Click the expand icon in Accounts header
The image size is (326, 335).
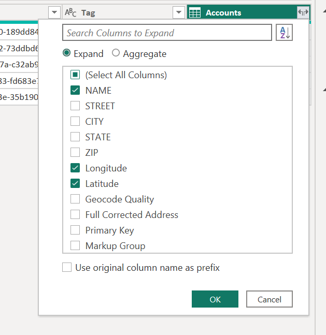[303, 12]
